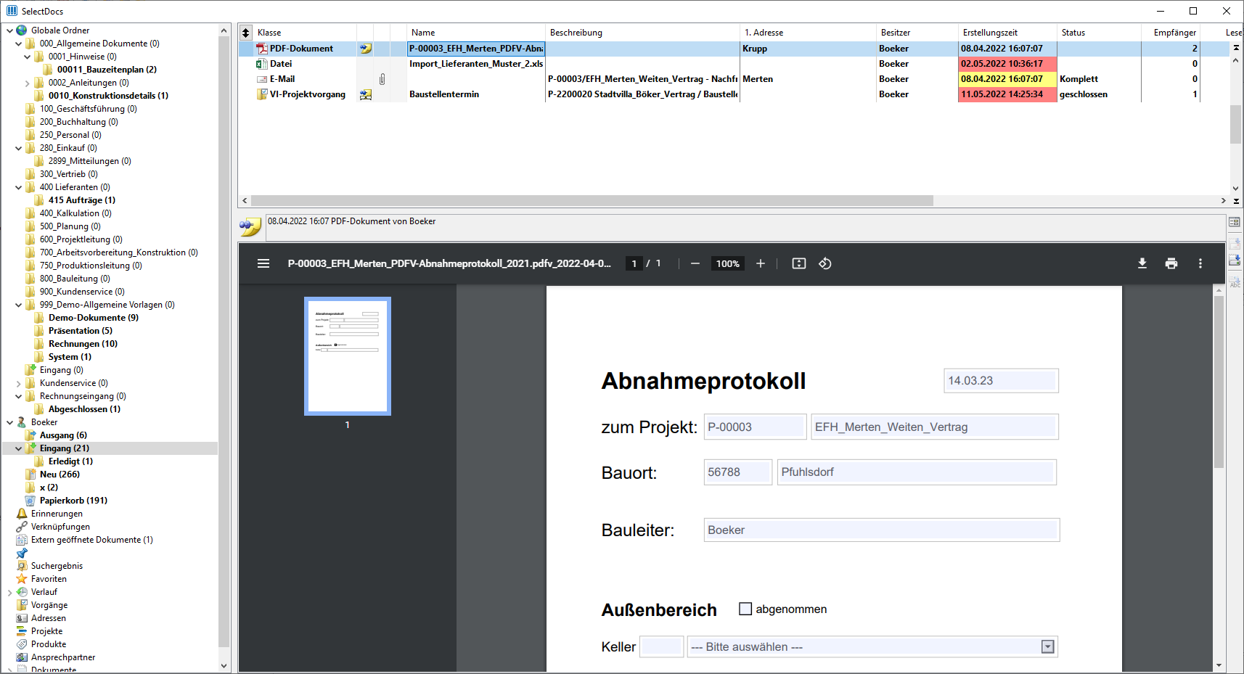Select the Baustellentermin VI-Projektvorgang row
The height and width of the screenshot is (674, 1244).
(x=733, y=94)
